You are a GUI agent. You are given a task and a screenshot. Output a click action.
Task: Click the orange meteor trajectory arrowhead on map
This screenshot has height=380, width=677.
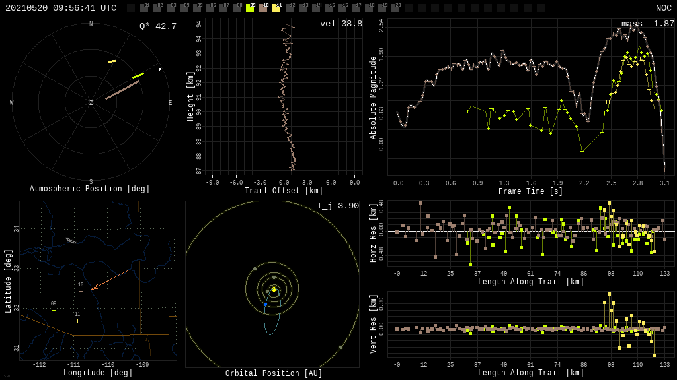pos(93,288)
